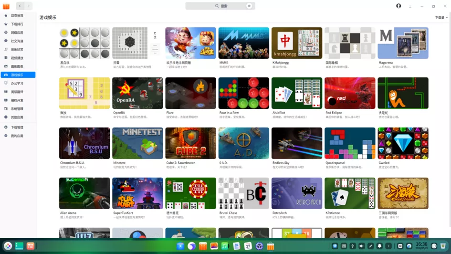Select 下载排行 in the sidebar
The image size is (451, 254).
(18, 24)
